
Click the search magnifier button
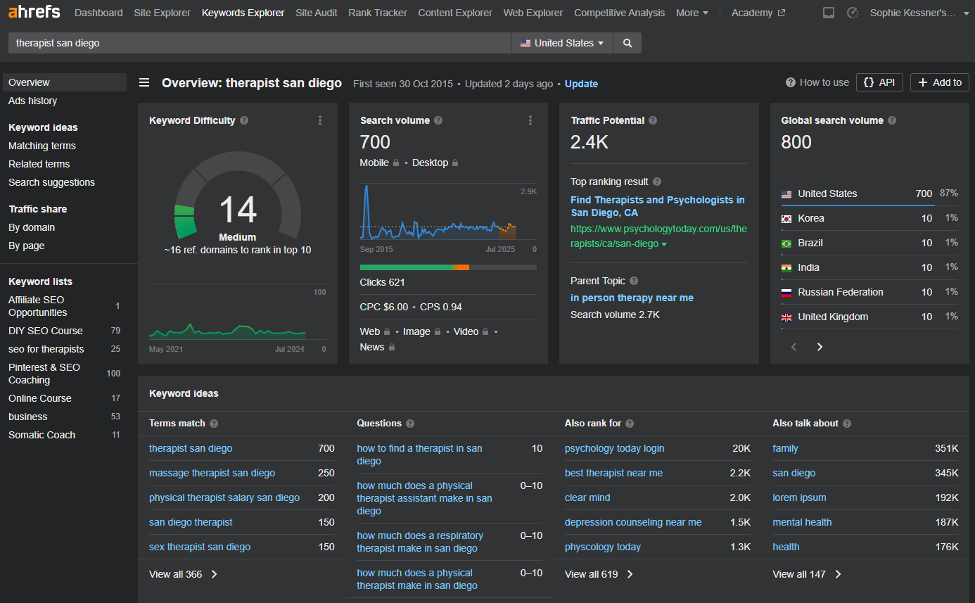pyautogui.click(x=627, y=43)
